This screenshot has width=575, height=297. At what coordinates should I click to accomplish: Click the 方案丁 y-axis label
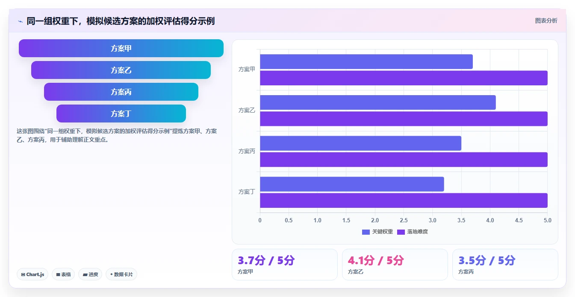(x=247, y=192)
